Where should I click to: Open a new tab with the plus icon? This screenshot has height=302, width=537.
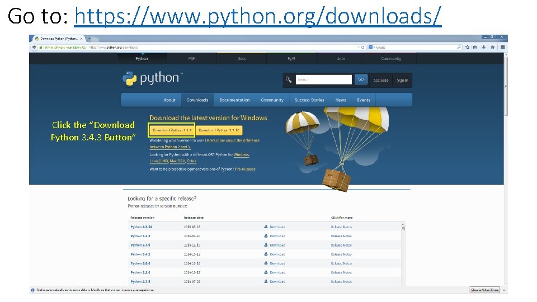pyautogui.click(x=89, y=39)
